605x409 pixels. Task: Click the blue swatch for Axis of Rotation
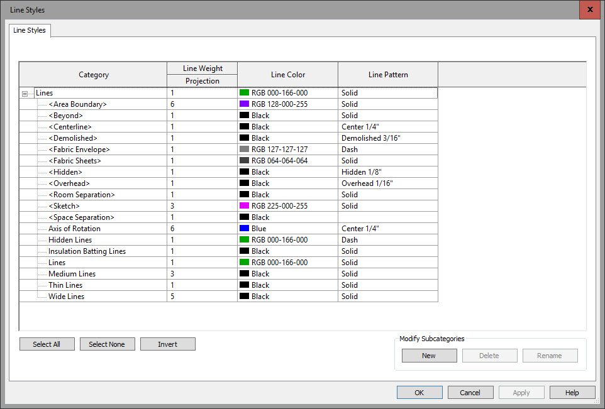244,229
